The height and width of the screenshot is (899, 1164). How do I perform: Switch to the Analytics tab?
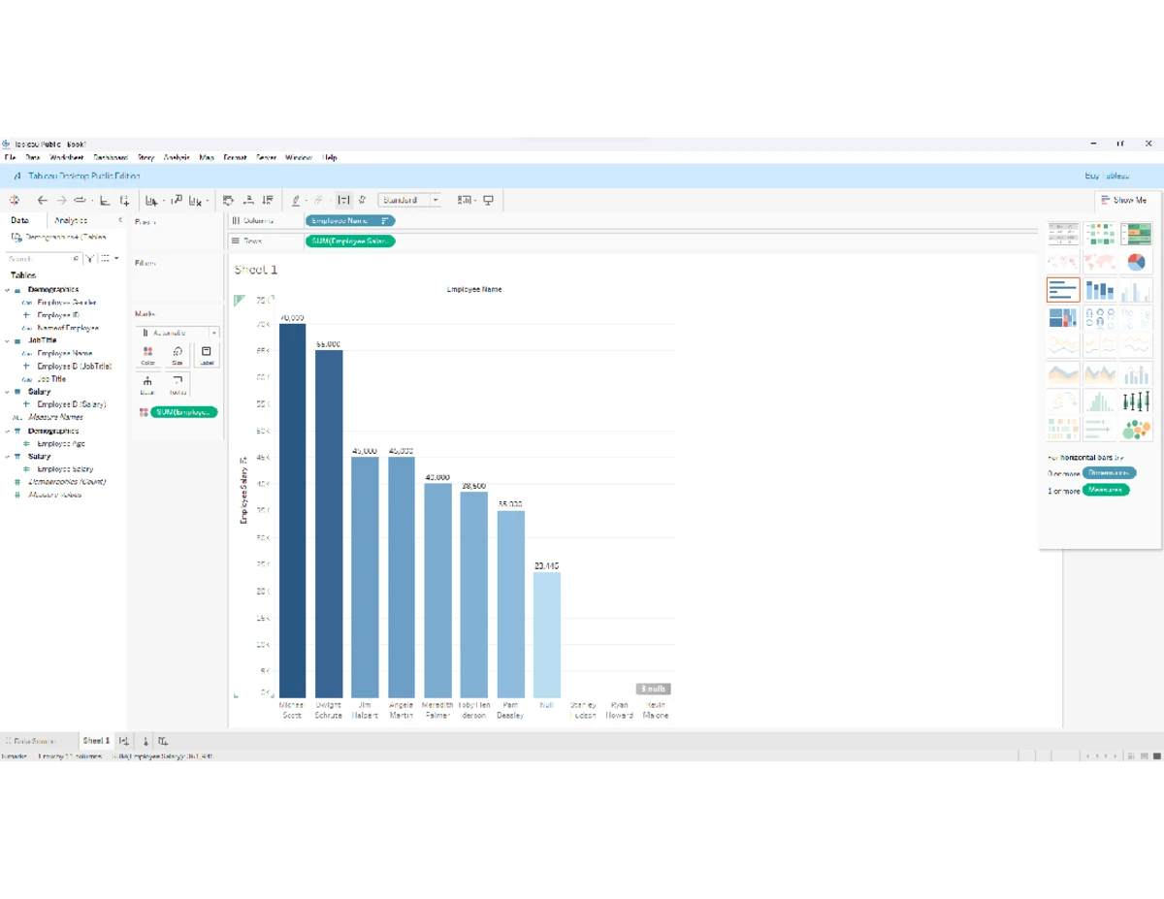(x=71, y=220)
